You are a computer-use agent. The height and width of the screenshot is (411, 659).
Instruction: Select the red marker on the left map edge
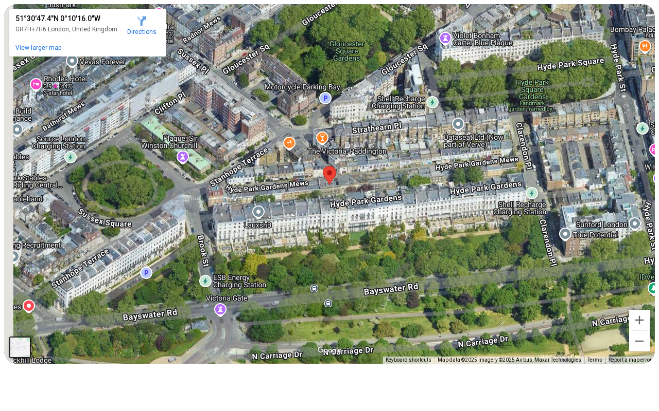(29, 306)
